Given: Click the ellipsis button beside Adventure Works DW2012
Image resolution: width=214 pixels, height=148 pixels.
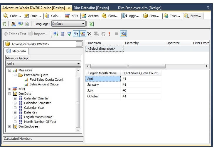Looking at the screenshot, I should [79, 44].
